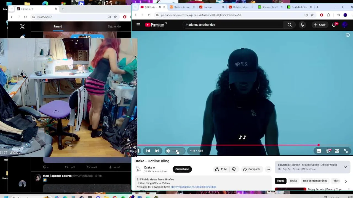Image resolution: width=353 pixels, height=198 pixels.
Task: Open the YouTube account avatar menu
Action: [x=345, y=25]
